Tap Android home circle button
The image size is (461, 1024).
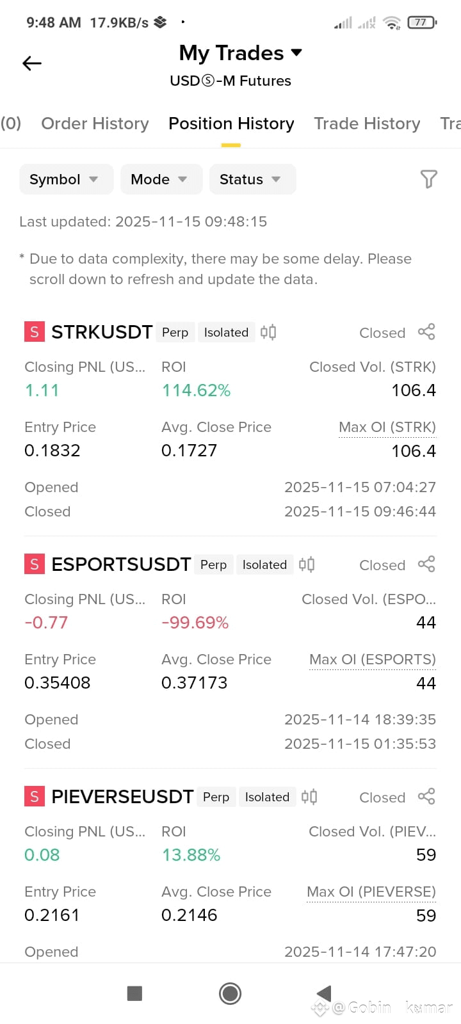pos(230,993)
